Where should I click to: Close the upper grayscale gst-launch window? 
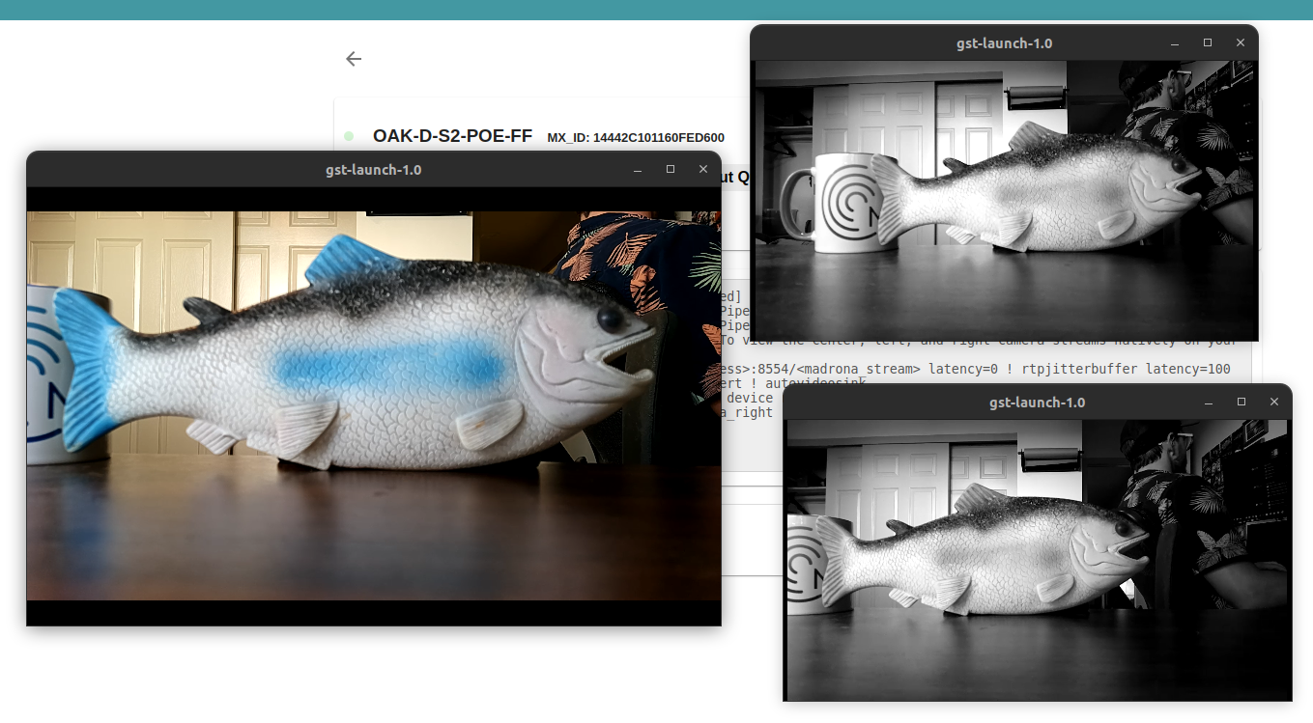pos(1241,43)
